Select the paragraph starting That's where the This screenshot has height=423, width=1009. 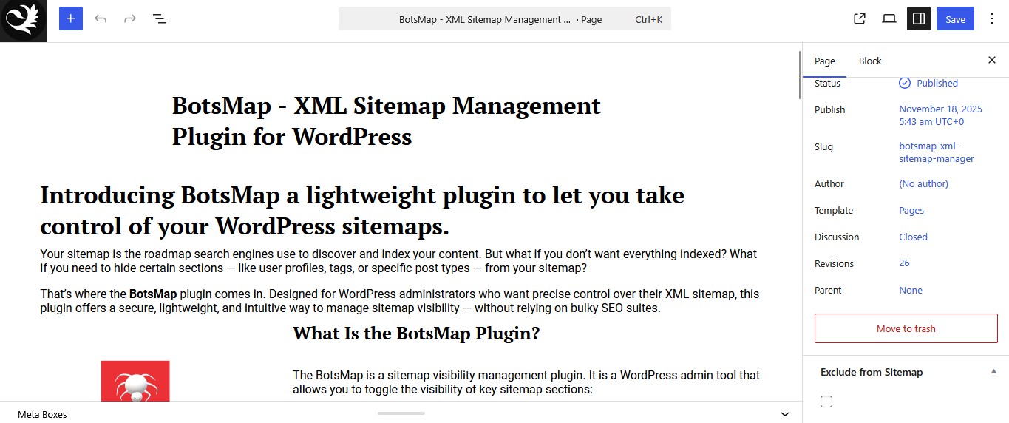click(399, 301)
